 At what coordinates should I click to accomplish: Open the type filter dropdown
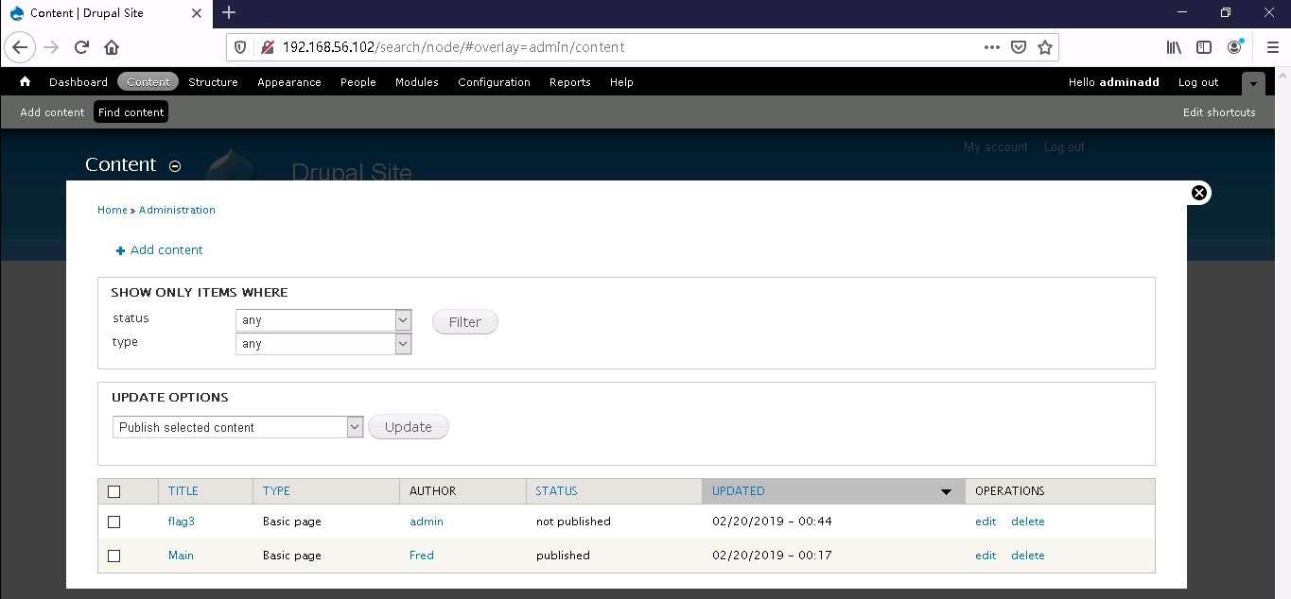pyautogui.click(x=323, y=344)
